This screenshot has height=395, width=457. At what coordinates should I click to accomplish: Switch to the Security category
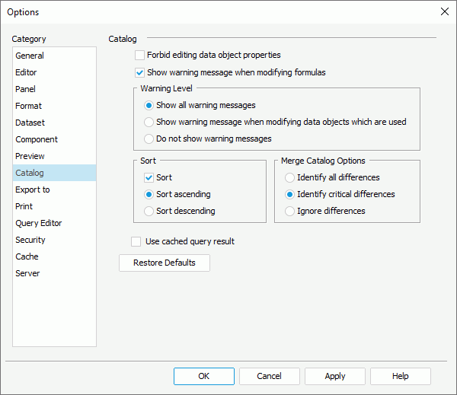click(x=54, y=240)
